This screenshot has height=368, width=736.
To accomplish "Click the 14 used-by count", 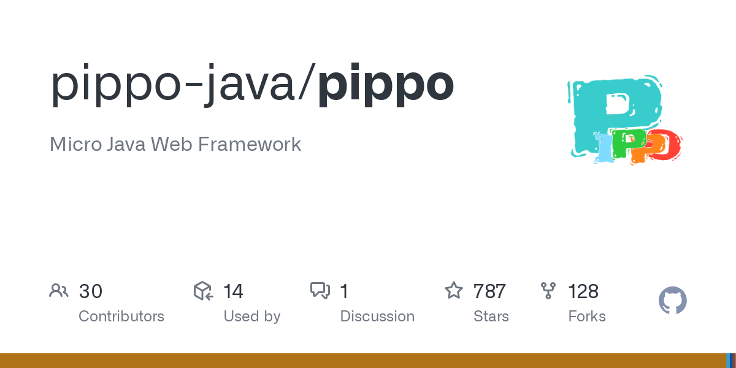I will [233, 291].
